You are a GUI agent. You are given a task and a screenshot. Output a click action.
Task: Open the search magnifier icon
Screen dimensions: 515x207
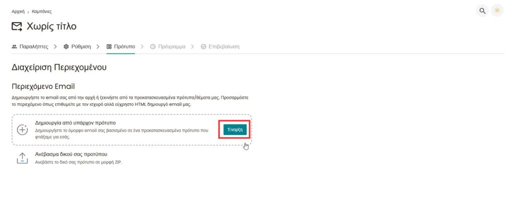click(x=482, y=11)
